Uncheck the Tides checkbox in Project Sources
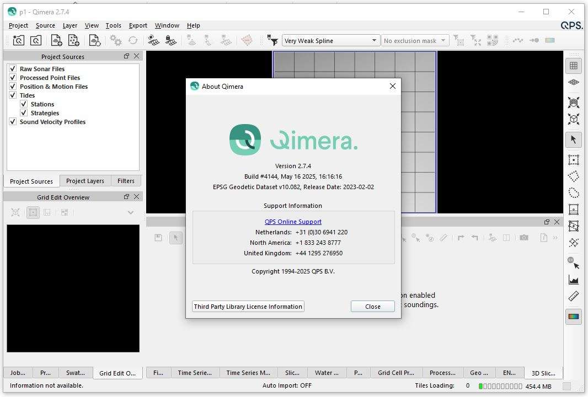 click(13, 95)
